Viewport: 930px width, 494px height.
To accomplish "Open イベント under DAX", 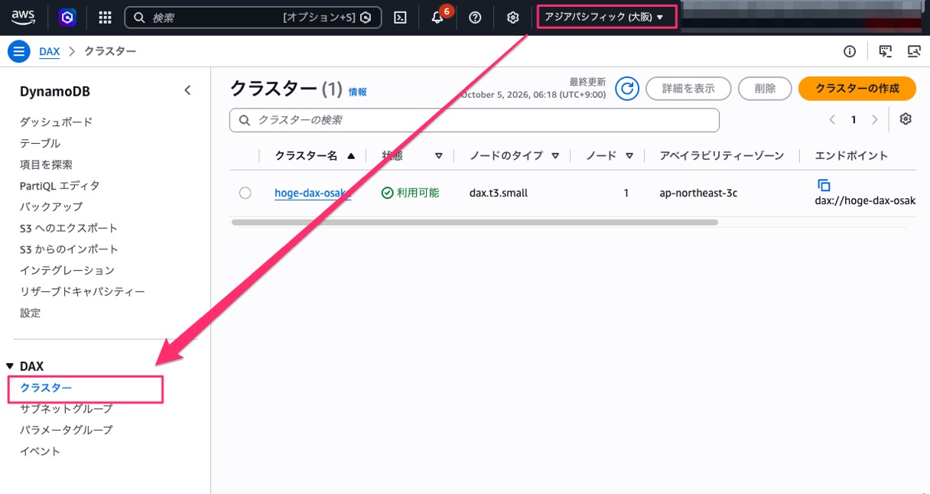I will [x=40, y=451].
